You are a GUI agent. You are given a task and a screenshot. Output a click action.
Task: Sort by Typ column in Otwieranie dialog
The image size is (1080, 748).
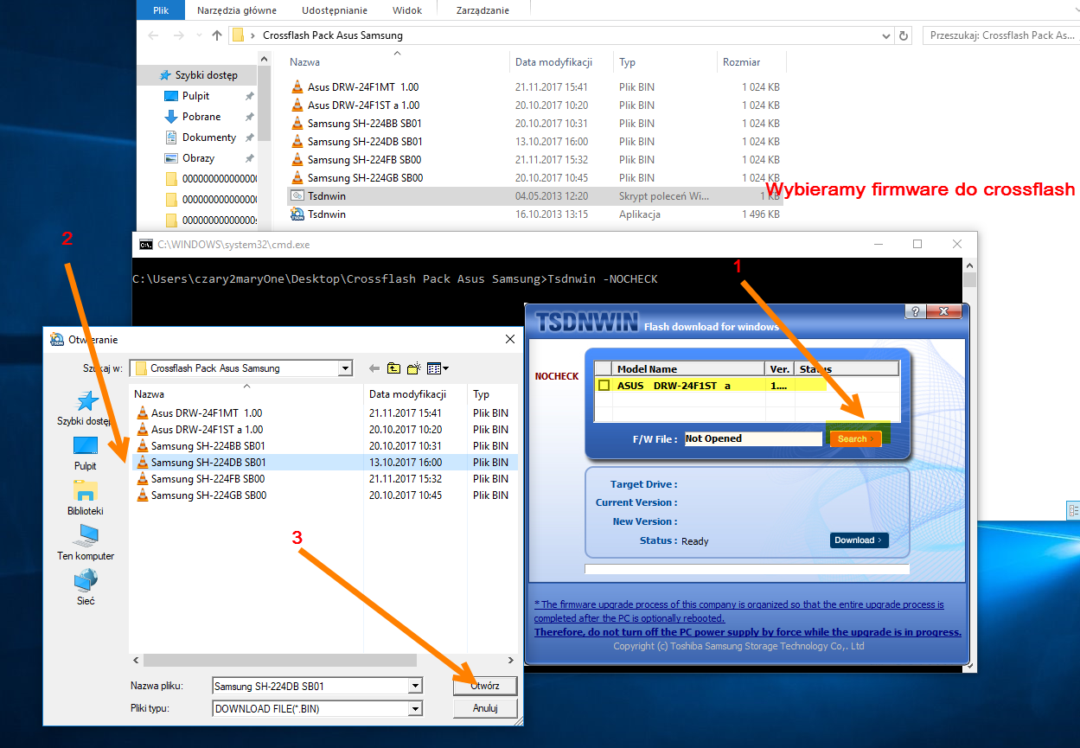click(493, 393)
